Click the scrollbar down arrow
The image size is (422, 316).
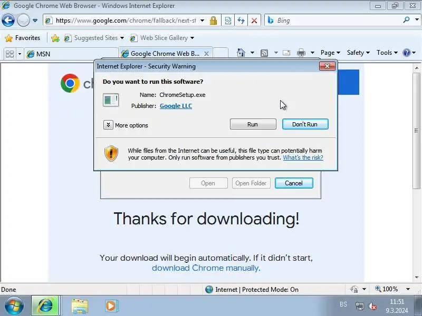pos(416,278)
